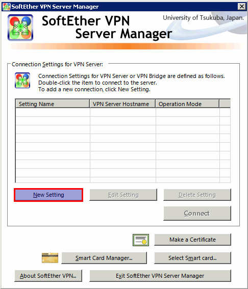The width and height of the screenshot is (248, 289).
Task: Close the Server Manager window
Action: pos(241,7)
